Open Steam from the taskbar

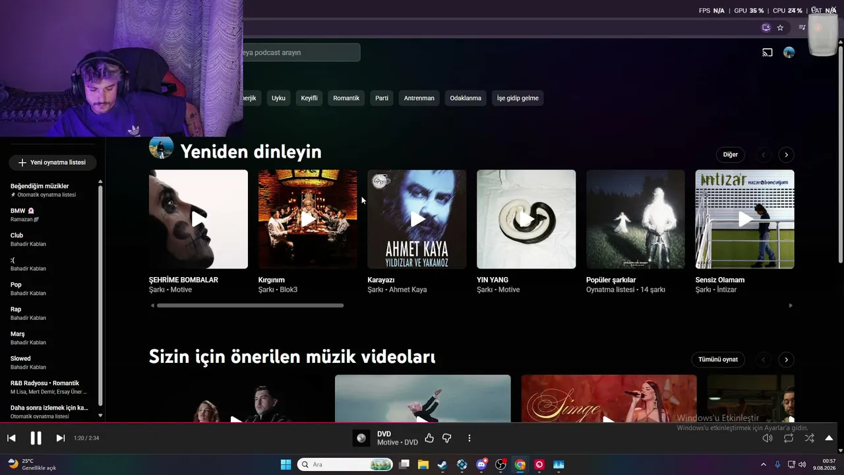[442, 464]
